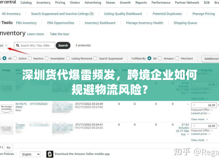Screen dimensions: 219x164
Task: Click Learn more link
Action: (x=35, y=34)
